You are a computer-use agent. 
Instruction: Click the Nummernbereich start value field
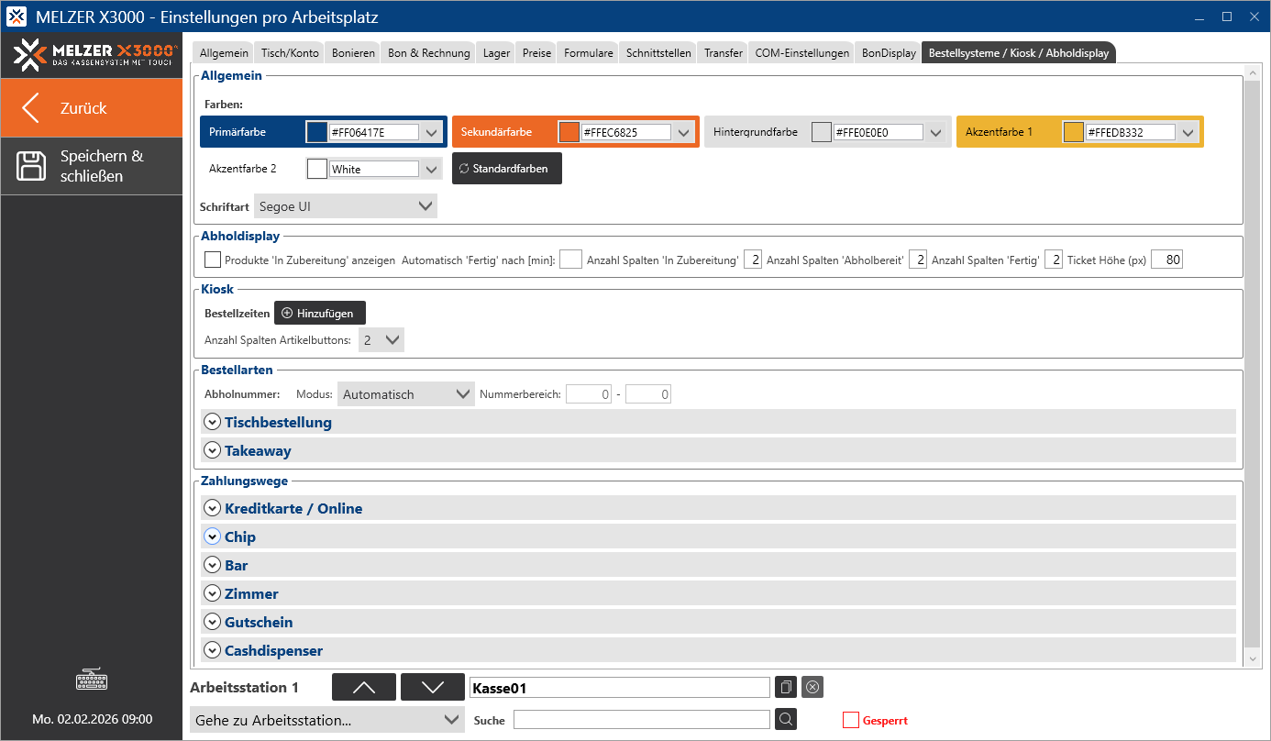click(589, 394)
